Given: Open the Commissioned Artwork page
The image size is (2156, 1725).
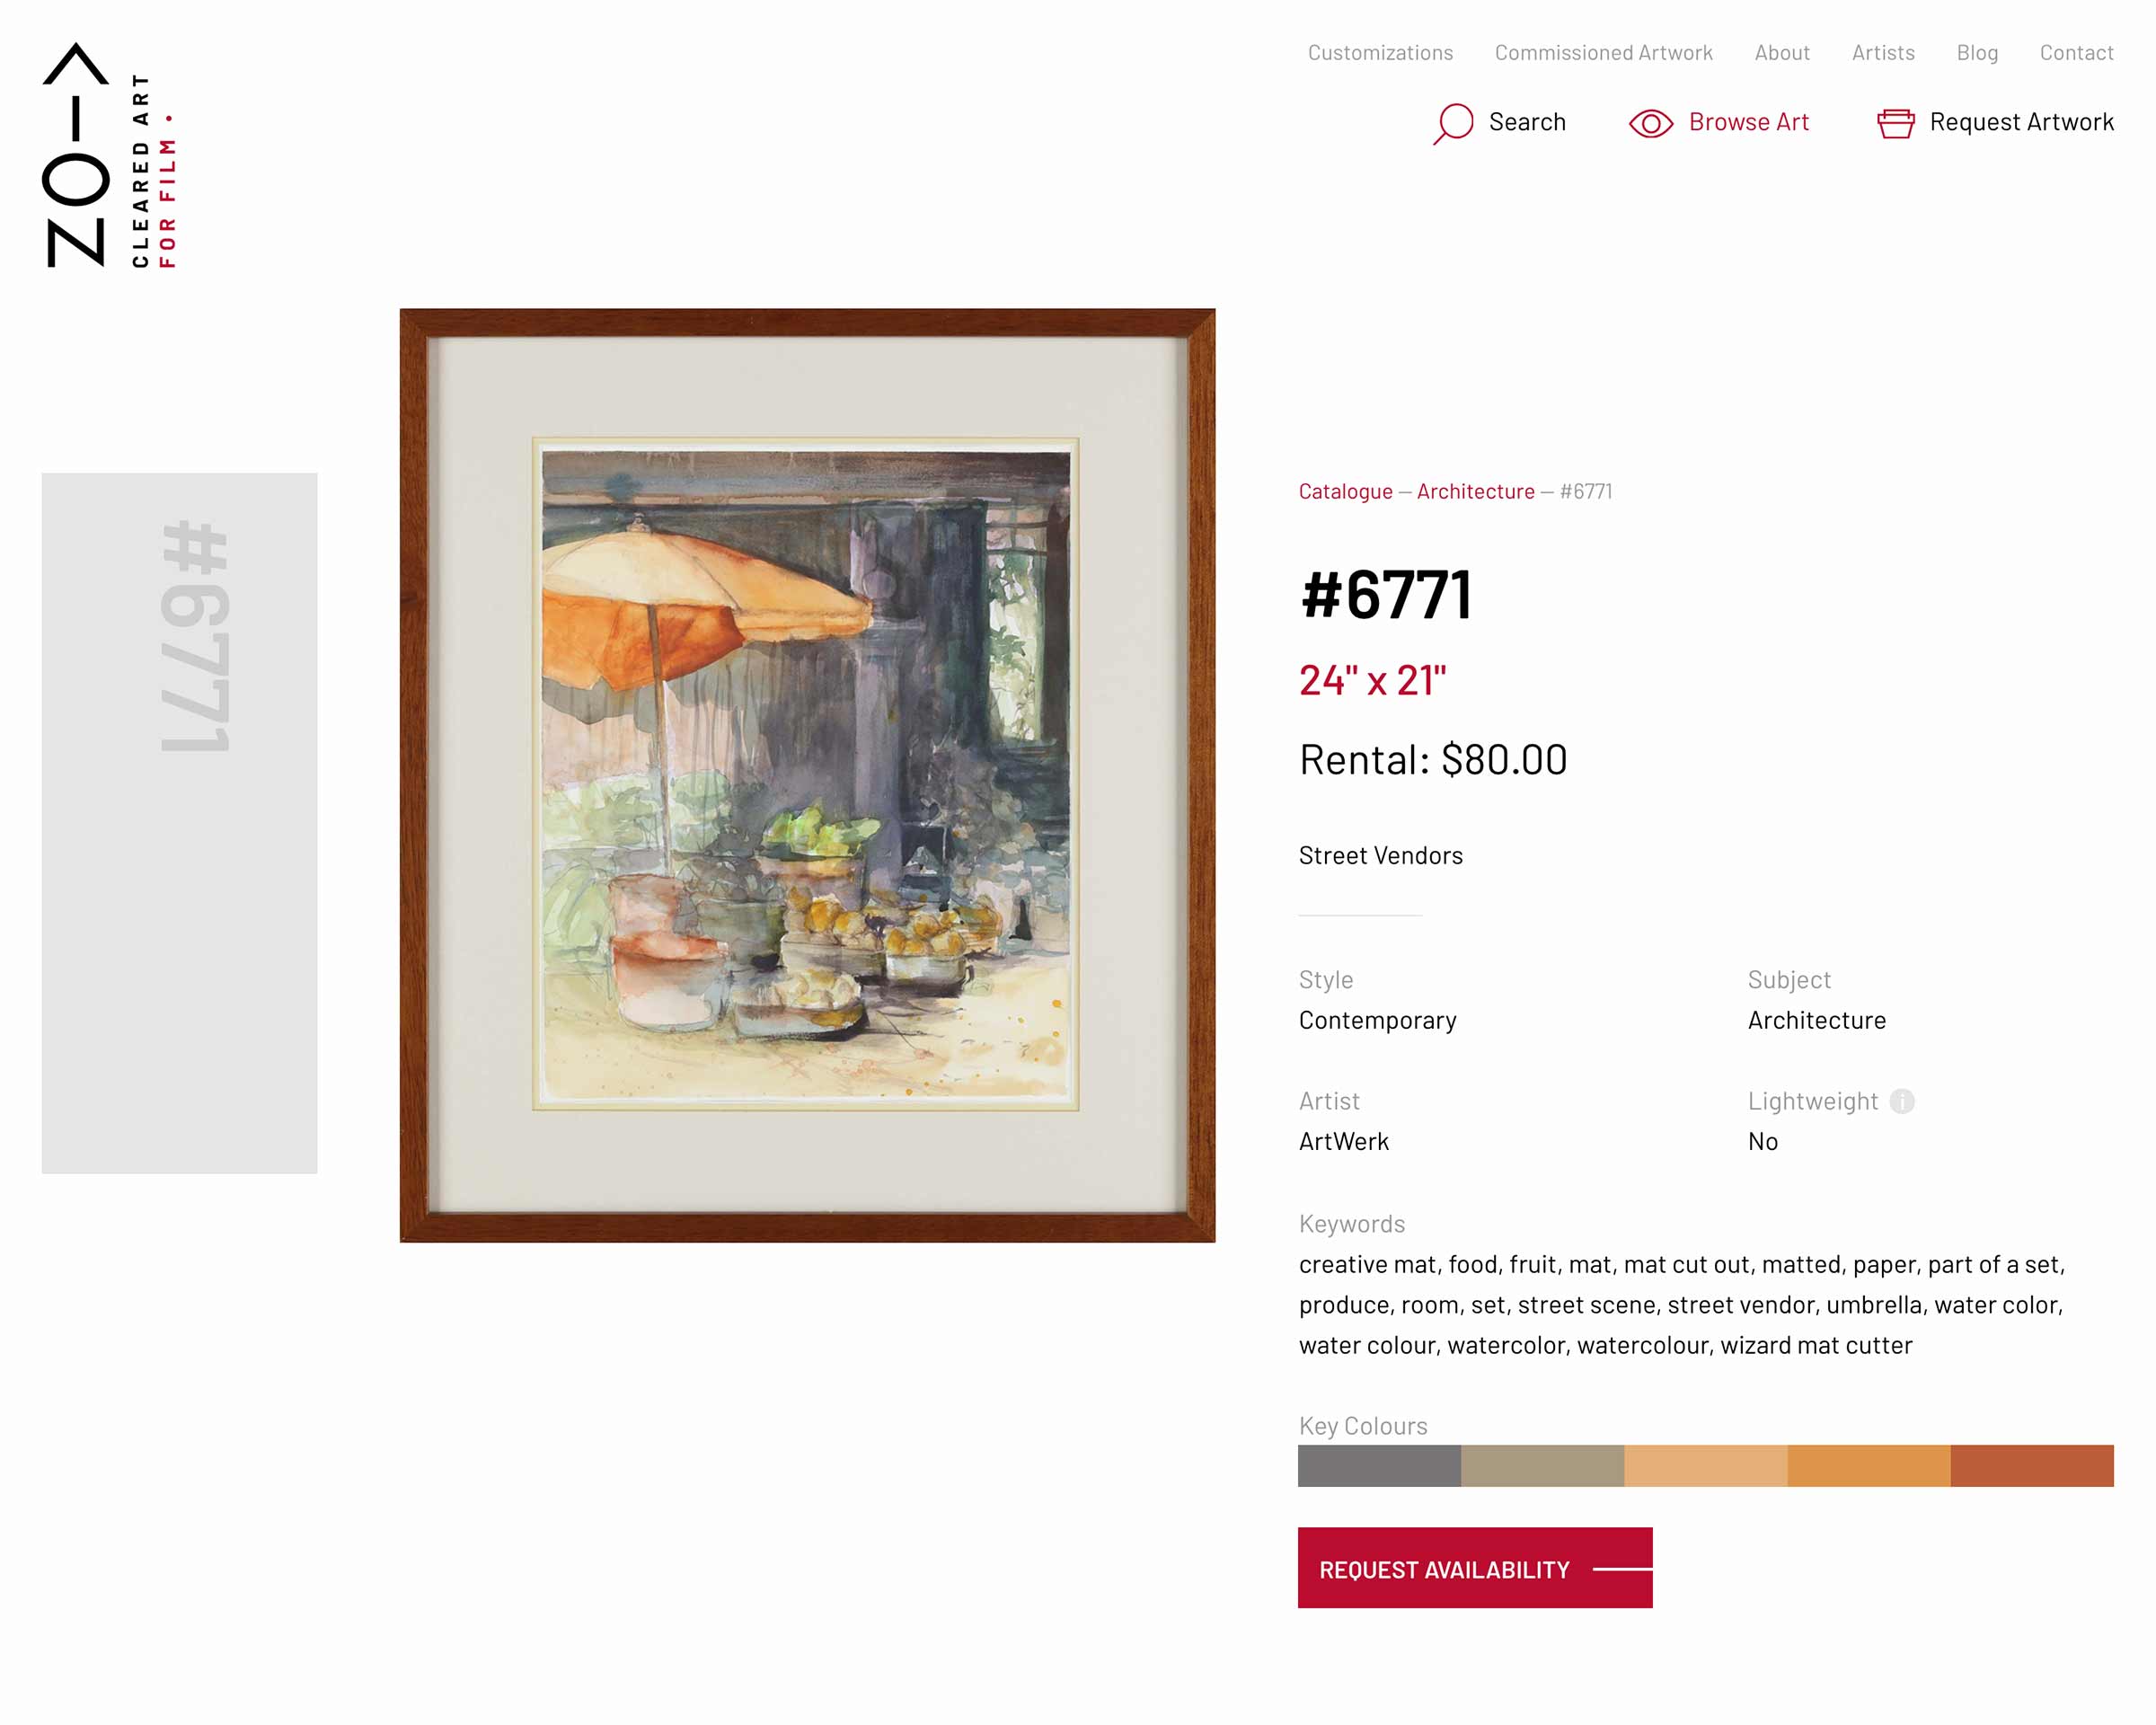Looking at the screenshot, I should [x=1604, y=51].
